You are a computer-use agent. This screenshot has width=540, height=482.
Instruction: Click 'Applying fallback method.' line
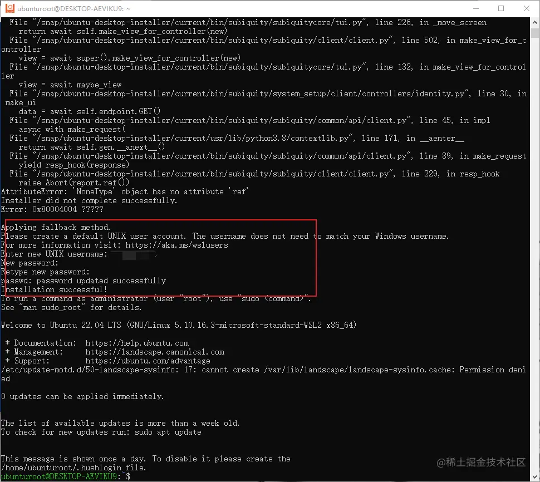click(x=56, y=227)
